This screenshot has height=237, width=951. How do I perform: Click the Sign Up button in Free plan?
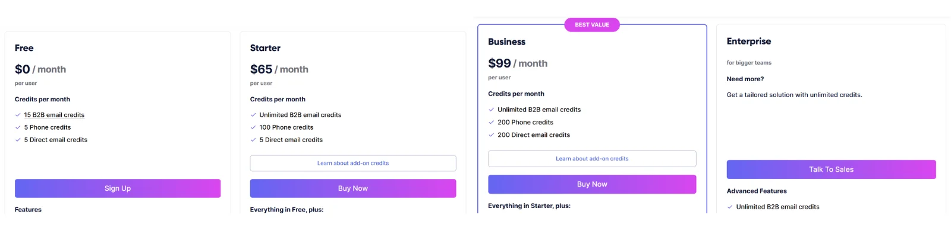118,188
